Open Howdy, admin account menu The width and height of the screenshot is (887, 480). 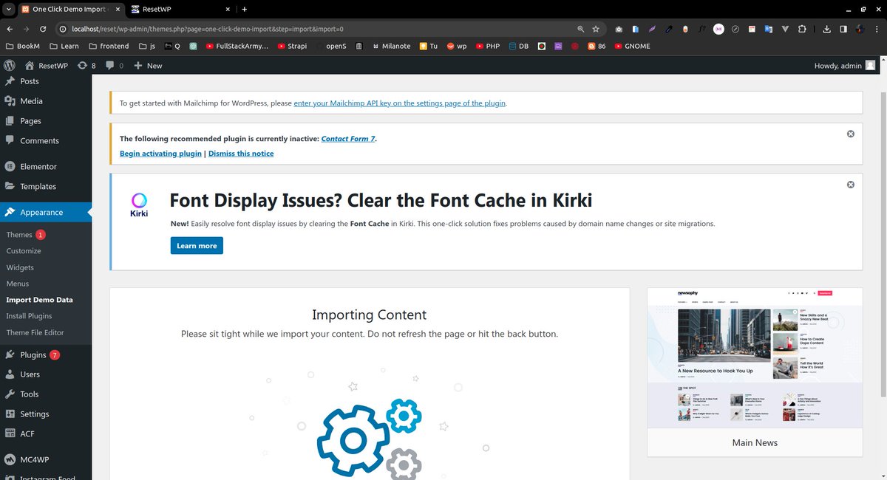(x=843, y=65)
